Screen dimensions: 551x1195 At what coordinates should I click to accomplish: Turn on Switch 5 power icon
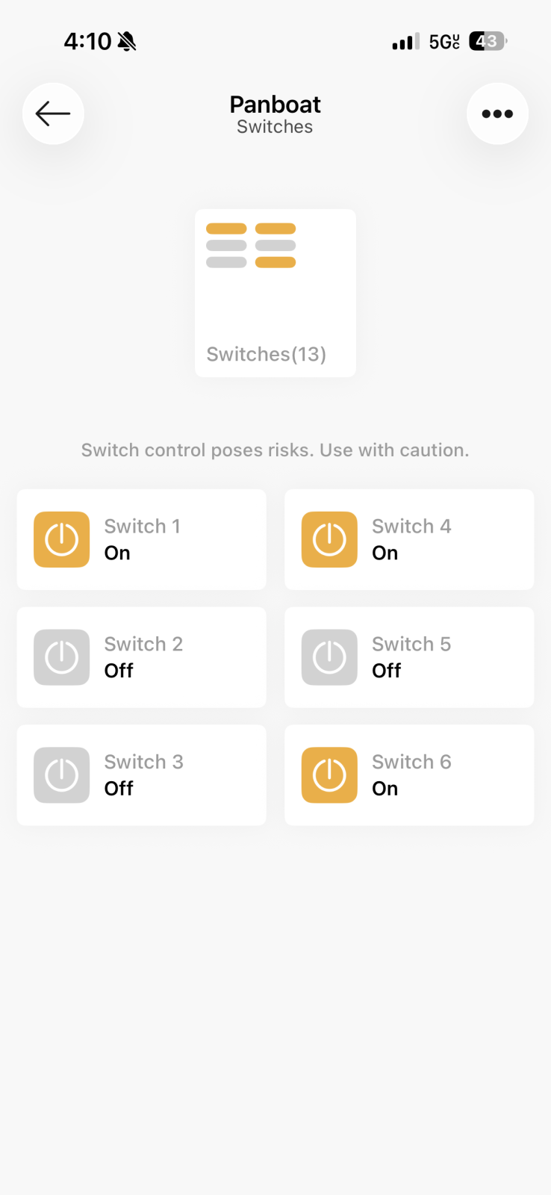[329, 657]
